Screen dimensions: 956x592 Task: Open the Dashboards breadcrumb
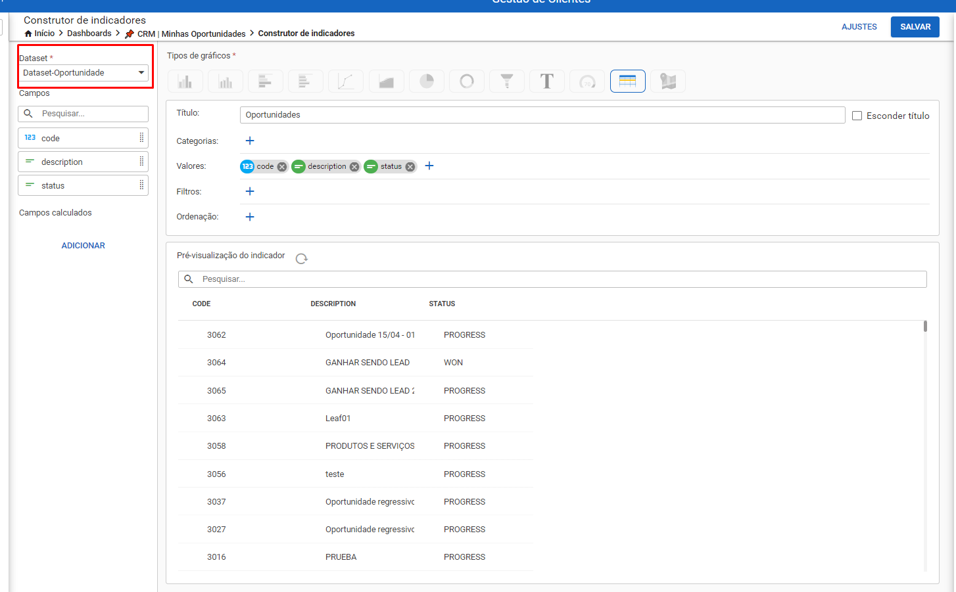89,34
